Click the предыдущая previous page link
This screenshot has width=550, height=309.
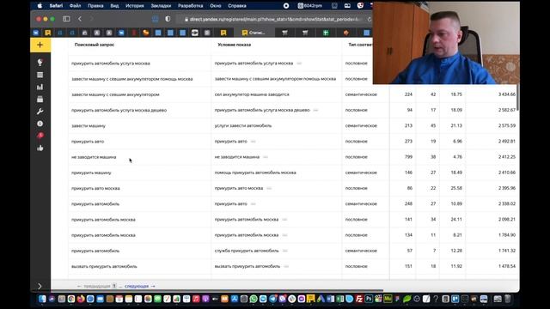(x=94, y=286)
